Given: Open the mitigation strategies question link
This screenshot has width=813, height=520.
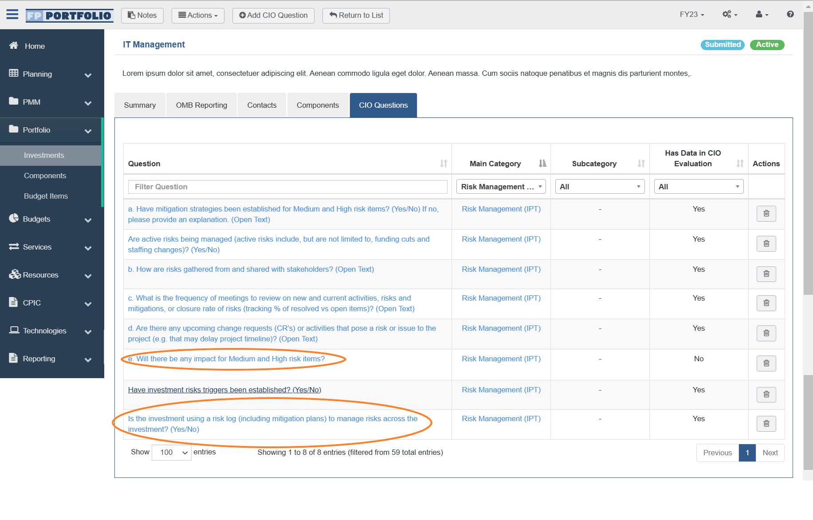Looking at the screenshot, I should (x=283, y=214).
